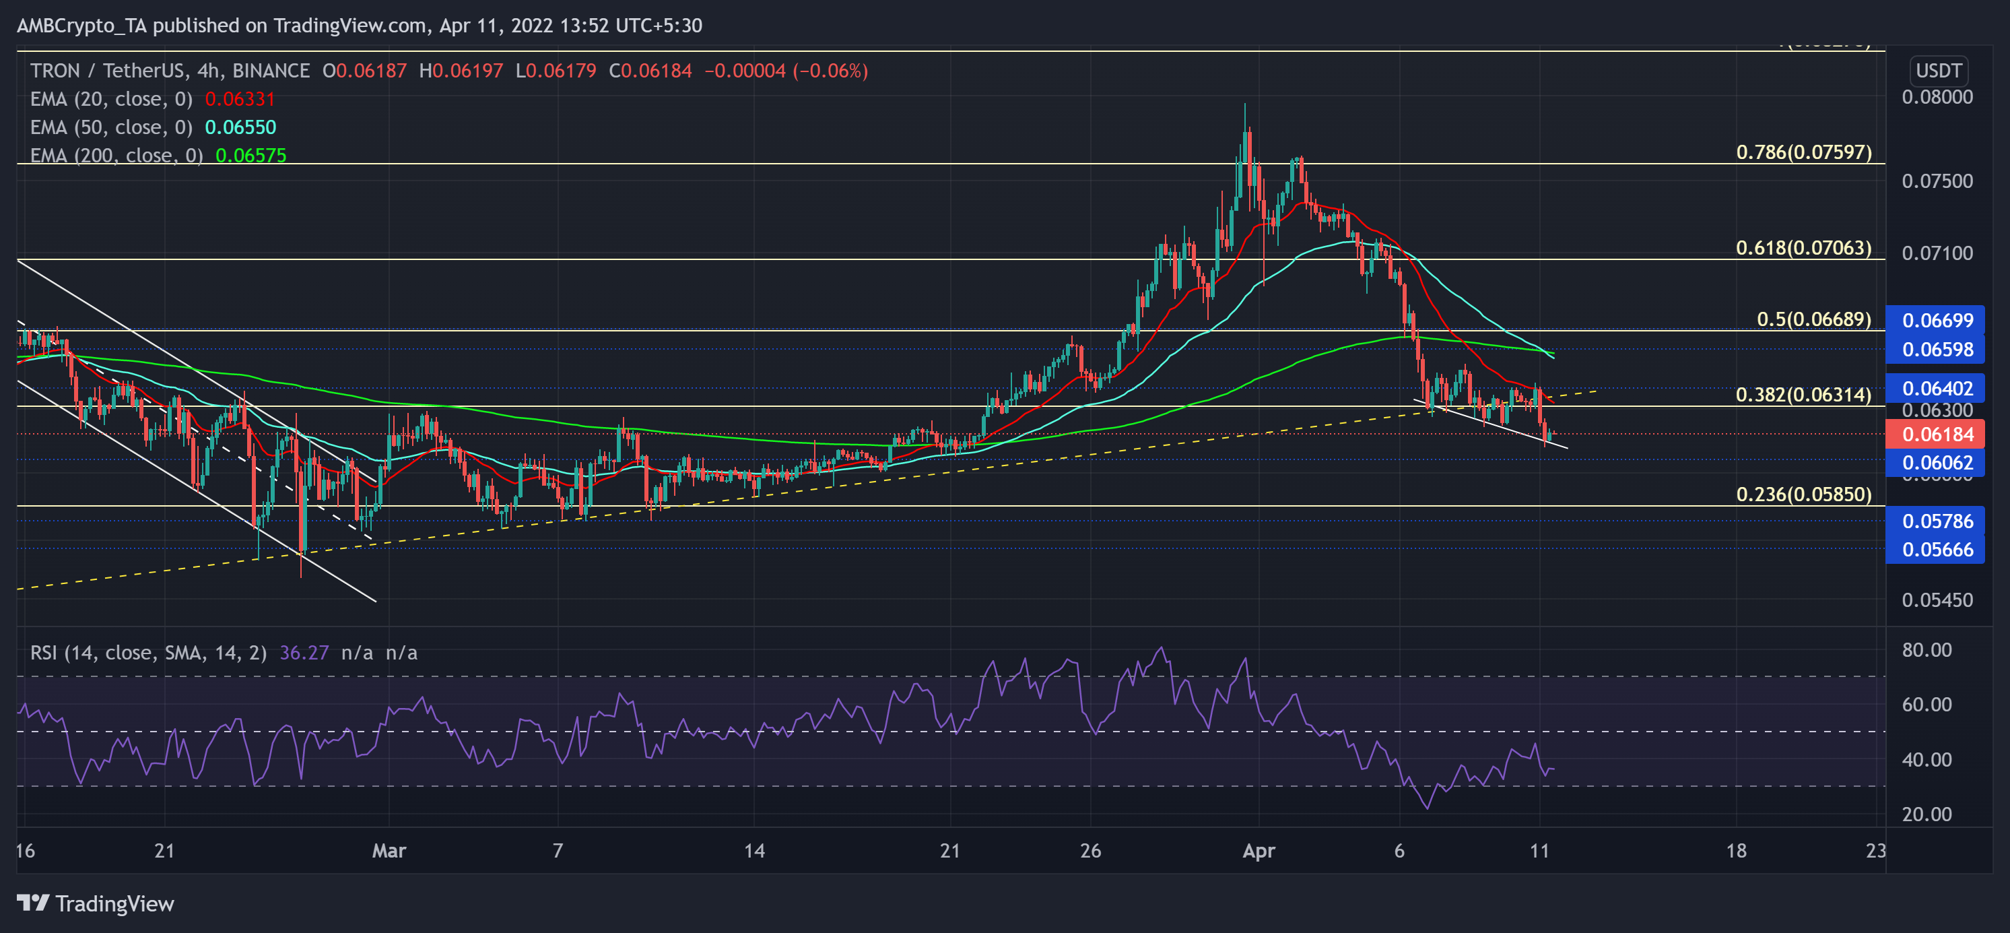Click the TradingView logo icon

[33, 903]
